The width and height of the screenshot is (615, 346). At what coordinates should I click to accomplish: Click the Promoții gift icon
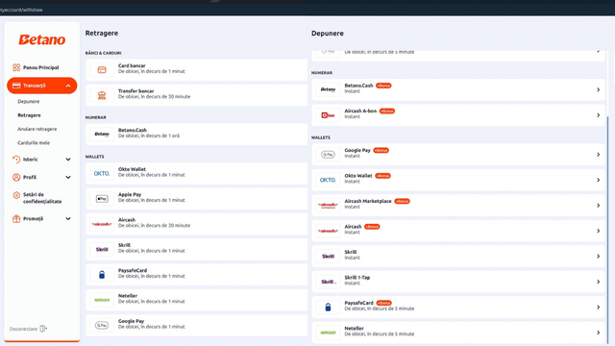coord(16,219)
